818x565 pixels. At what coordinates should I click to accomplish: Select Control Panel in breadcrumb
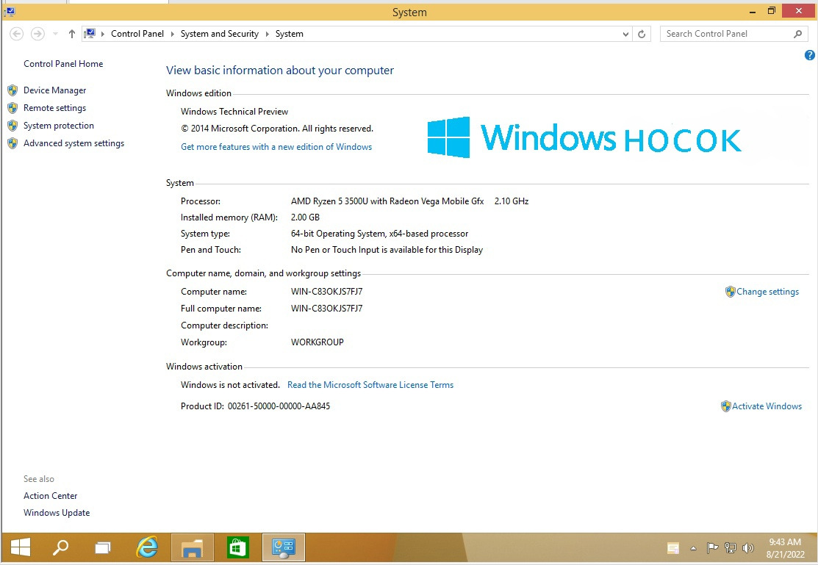137,34
